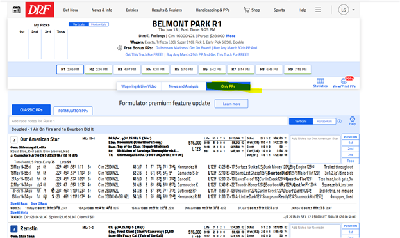Click program number 3 box

[13, 229]
